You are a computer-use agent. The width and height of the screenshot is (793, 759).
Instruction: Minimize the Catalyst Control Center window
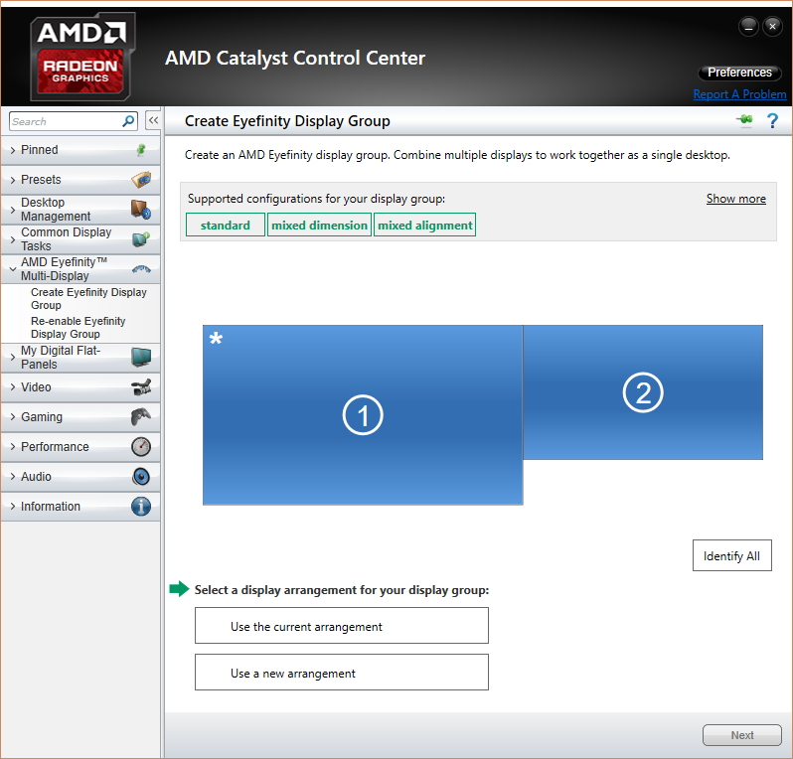click(748, 26)
